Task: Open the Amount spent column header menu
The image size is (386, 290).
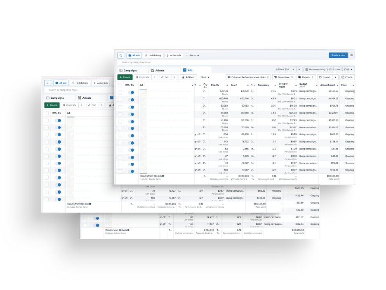Action: (338, 85)
